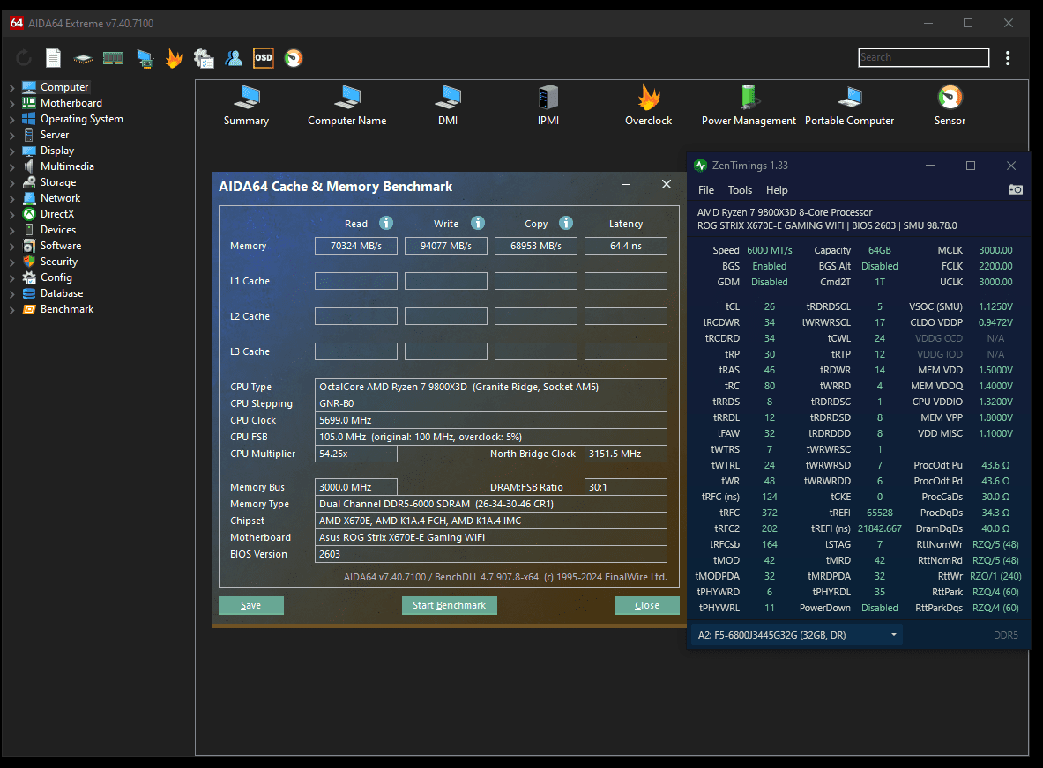
Task: Click the info icon next to Read
Action: (x=386, y=224)
